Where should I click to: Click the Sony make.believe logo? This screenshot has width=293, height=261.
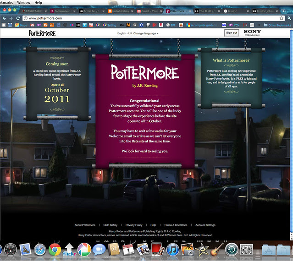252,33
